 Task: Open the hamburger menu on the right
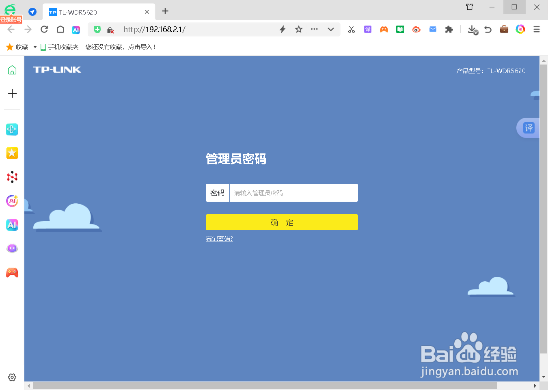537,29
